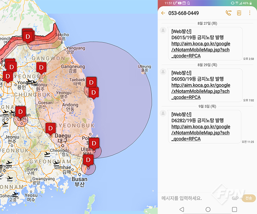Select the D marker above Daegu
This screenshot has height=214, width=257.
[x=50, y=128]
